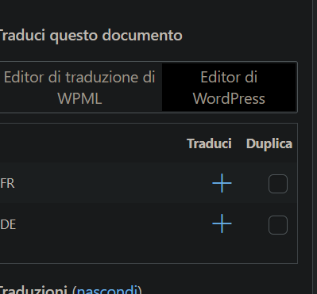Viewport: 317px width, 294px height.
Task: Add French translation with plus icon
Action: point(222,183)
